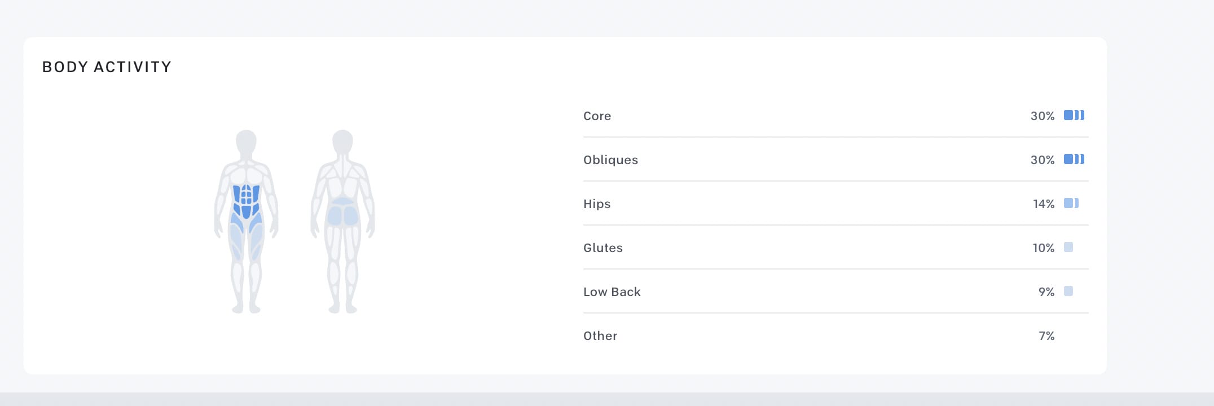The image size is (1214, 406).
Task: Click the highlighted thigh on front figure
Action: [x=236, y=240]
